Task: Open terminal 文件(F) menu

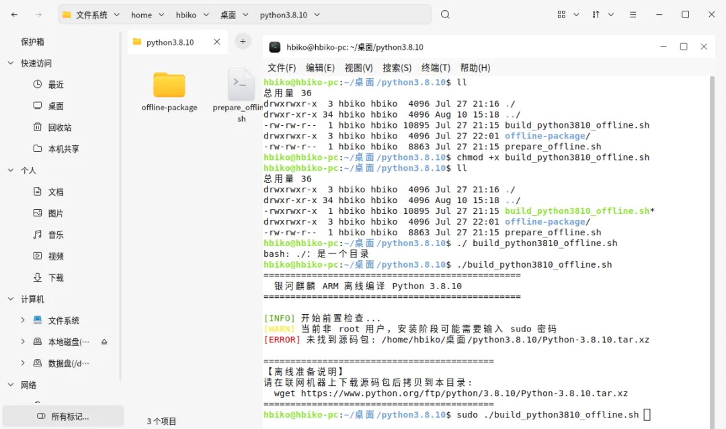Action: [x=282, y=68]
